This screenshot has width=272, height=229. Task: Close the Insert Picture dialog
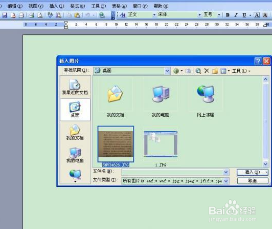[266, 61]
